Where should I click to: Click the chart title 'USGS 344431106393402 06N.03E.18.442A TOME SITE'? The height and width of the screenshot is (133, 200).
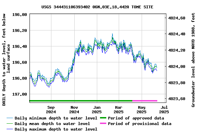(x=97, y=7)
